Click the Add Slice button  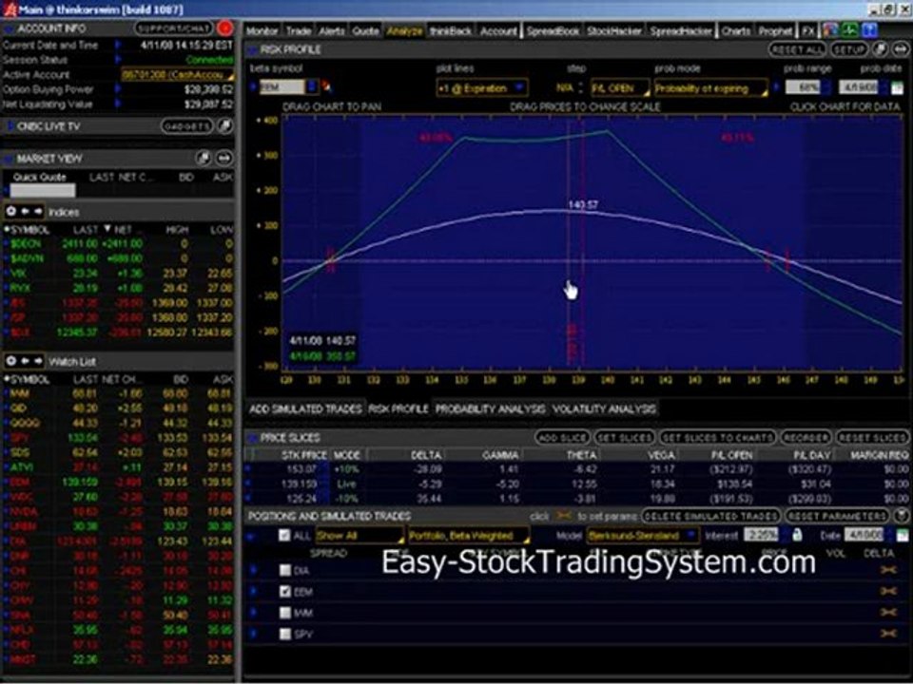[x=562, y=437]
